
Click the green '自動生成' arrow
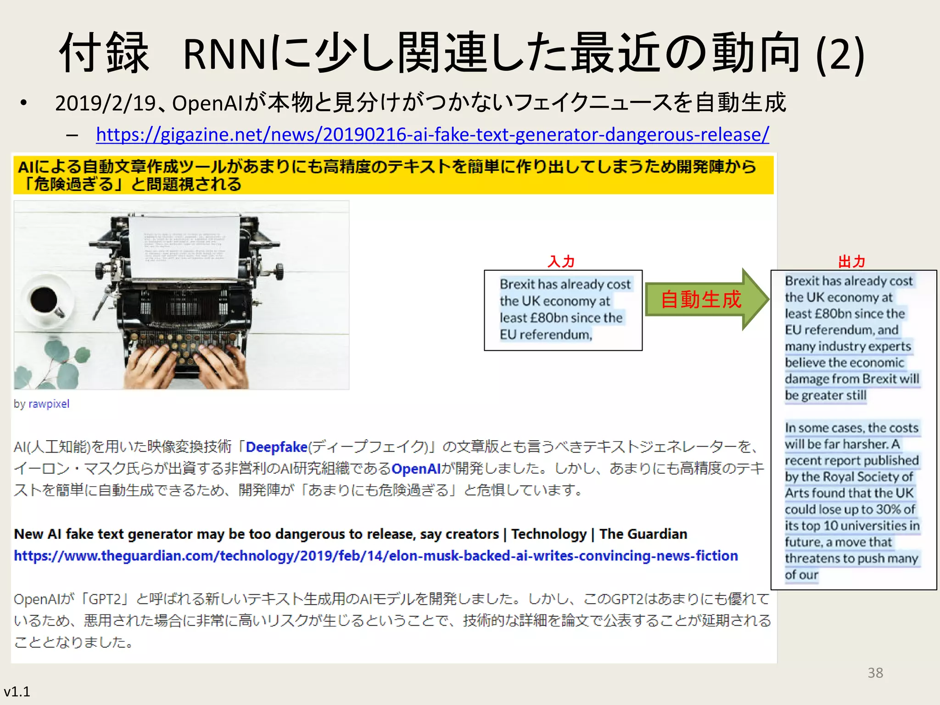(x=707, y=299)
